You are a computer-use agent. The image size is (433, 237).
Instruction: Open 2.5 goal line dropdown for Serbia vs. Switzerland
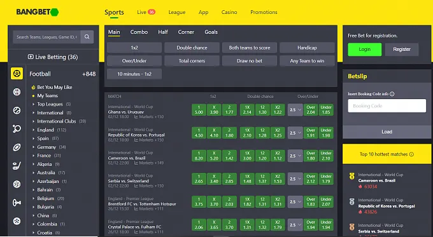pos(295,179)
